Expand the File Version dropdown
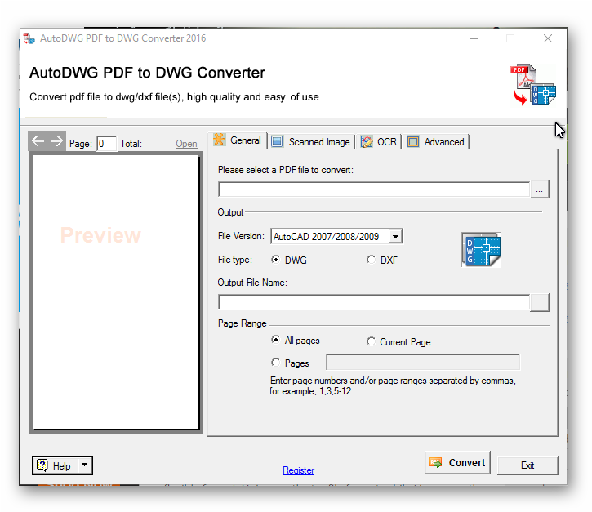The image size is (592, 512). [x=395, y=237]
